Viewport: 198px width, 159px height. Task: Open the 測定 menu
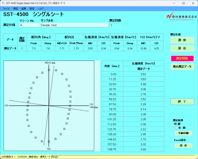coord(15,9)
